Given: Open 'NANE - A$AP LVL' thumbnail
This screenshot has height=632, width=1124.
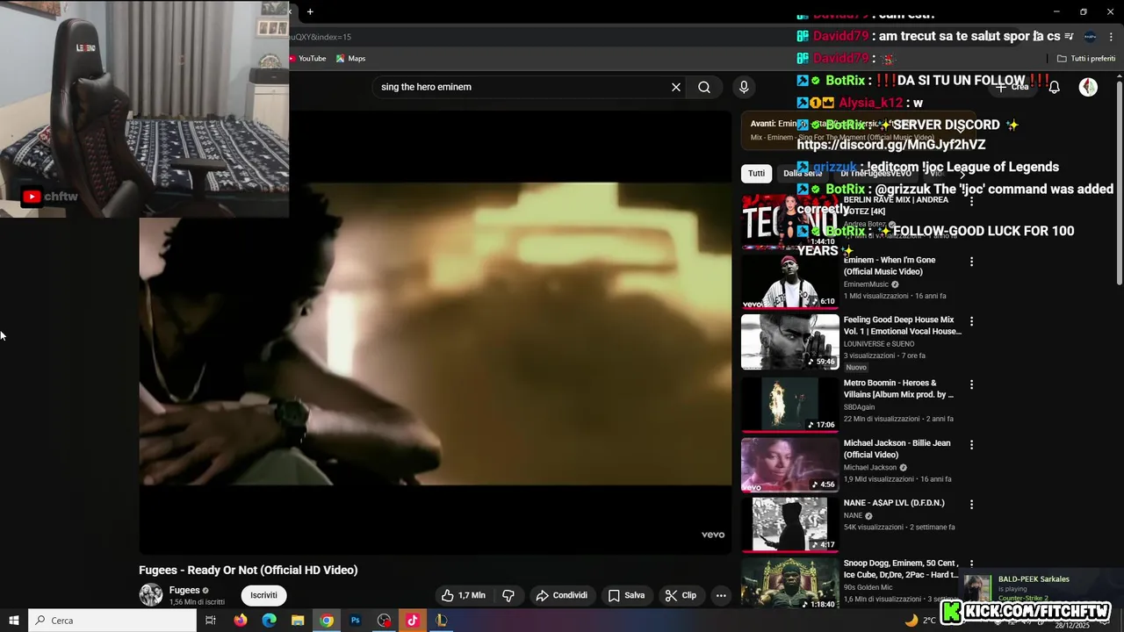Looking at the screenshot, I should (789, 525).
